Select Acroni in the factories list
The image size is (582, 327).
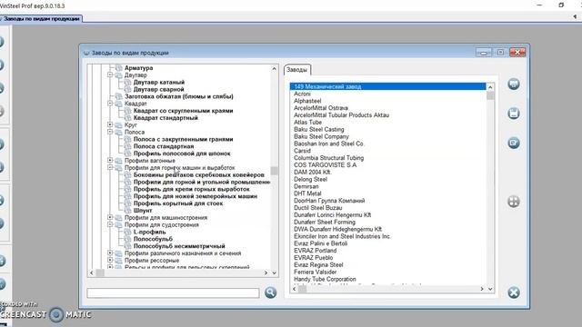coord(302,94)
